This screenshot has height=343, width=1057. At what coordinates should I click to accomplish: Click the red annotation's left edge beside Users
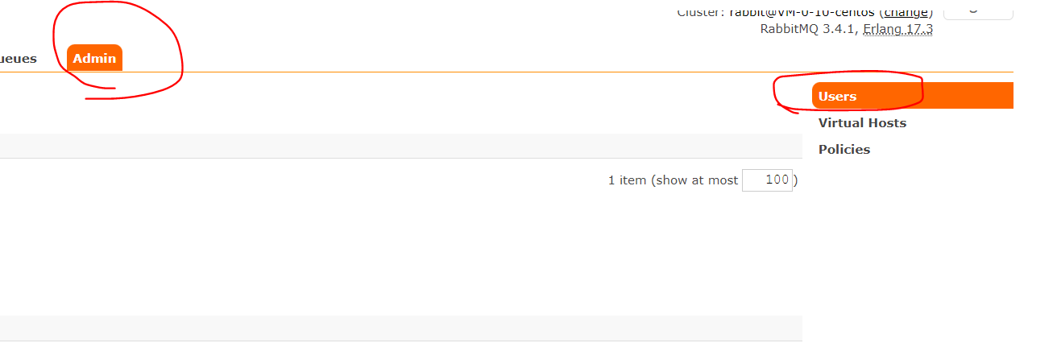coord(776,93)
